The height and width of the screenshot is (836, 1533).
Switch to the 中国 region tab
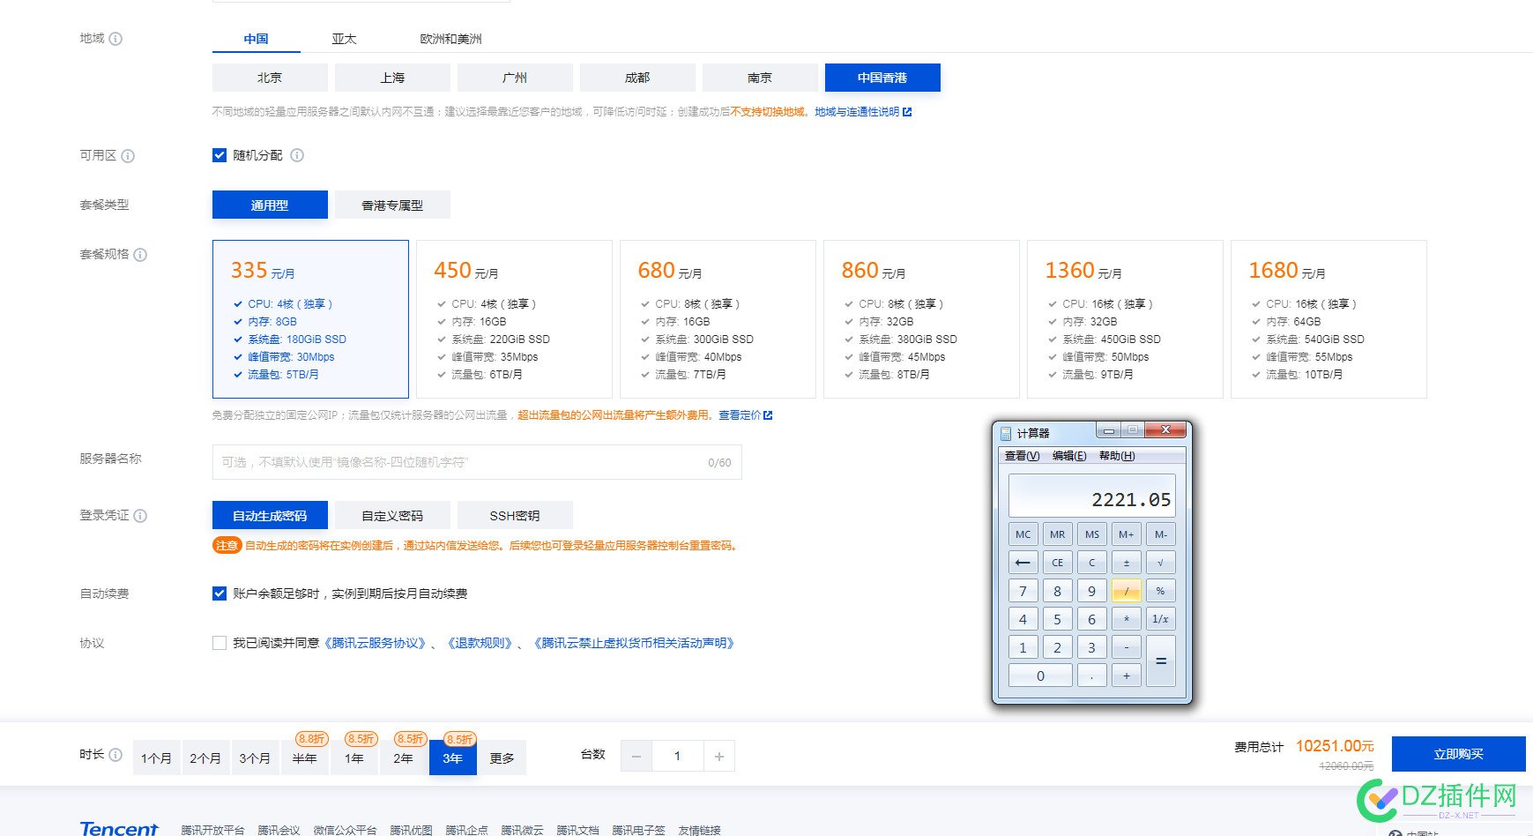pyautogui.click(x=257, y=39)
